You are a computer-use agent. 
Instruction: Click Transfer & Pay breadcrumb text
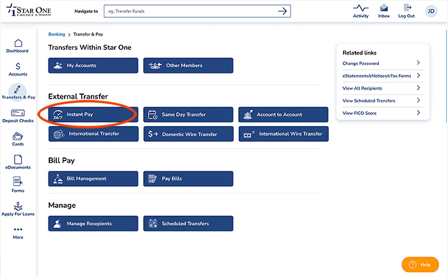(88, 35)
